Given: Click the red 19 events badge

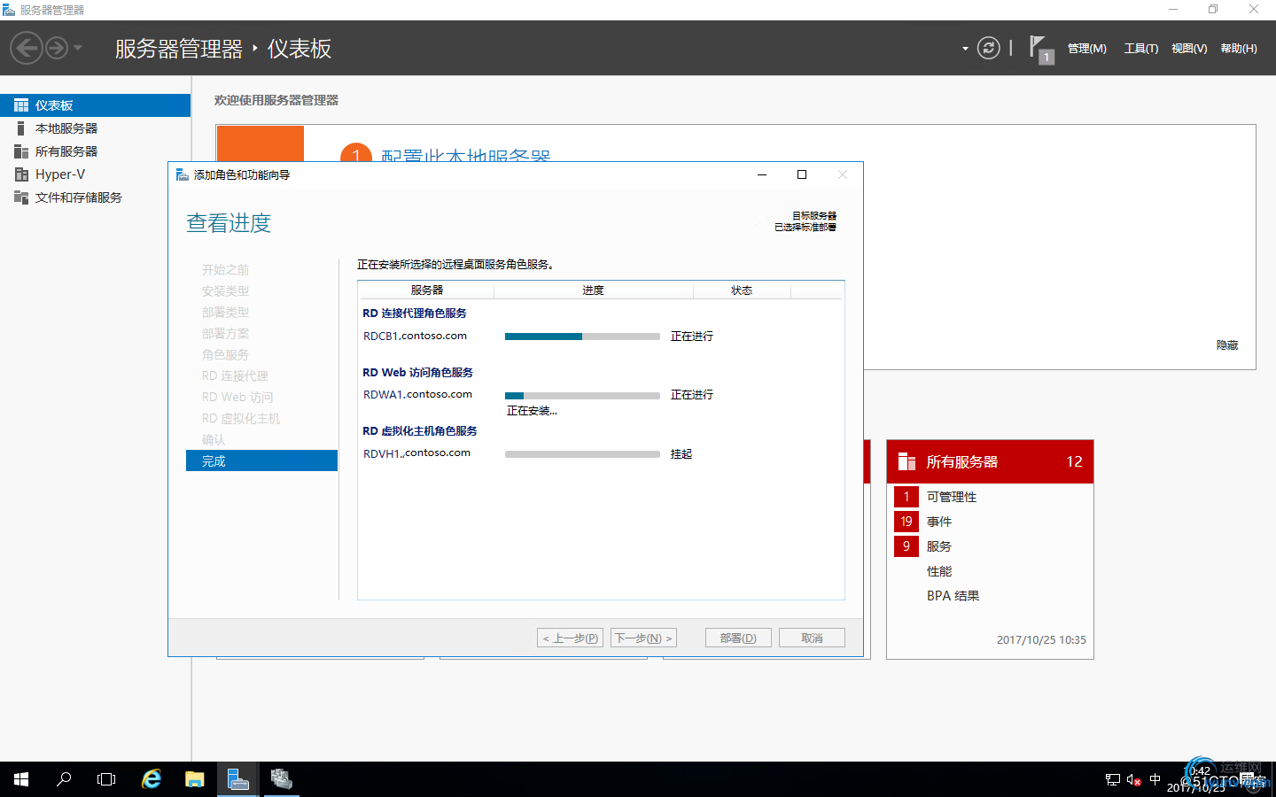Looking at the screenshot, I should click(x=906, y=522).
